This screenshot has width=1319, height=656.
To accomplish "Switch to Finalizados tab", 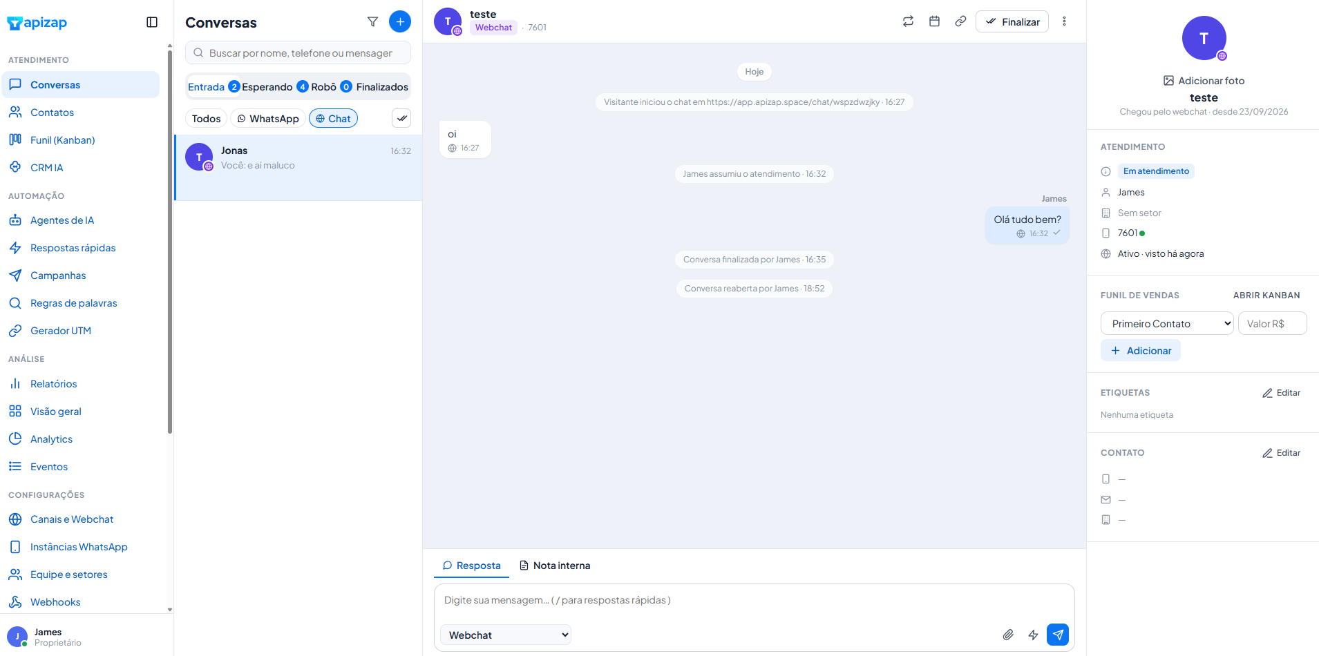I will pyautogui.click(x=382, y=87).
